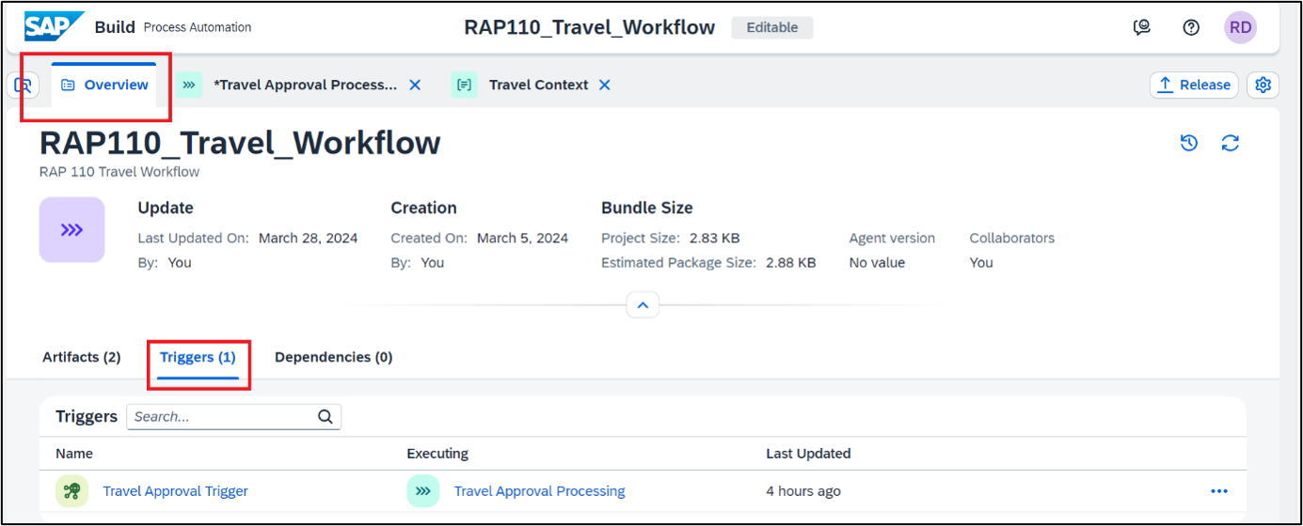The height and width of the screenshot is (526, 1303).
Task: Click the Travel Approval Processing row icon
Action: pos(423,491)
